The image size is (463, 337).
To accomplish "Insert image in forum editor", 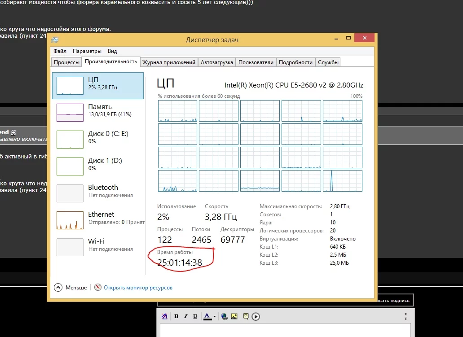I will pyautogui.click(x=234, y=316).
